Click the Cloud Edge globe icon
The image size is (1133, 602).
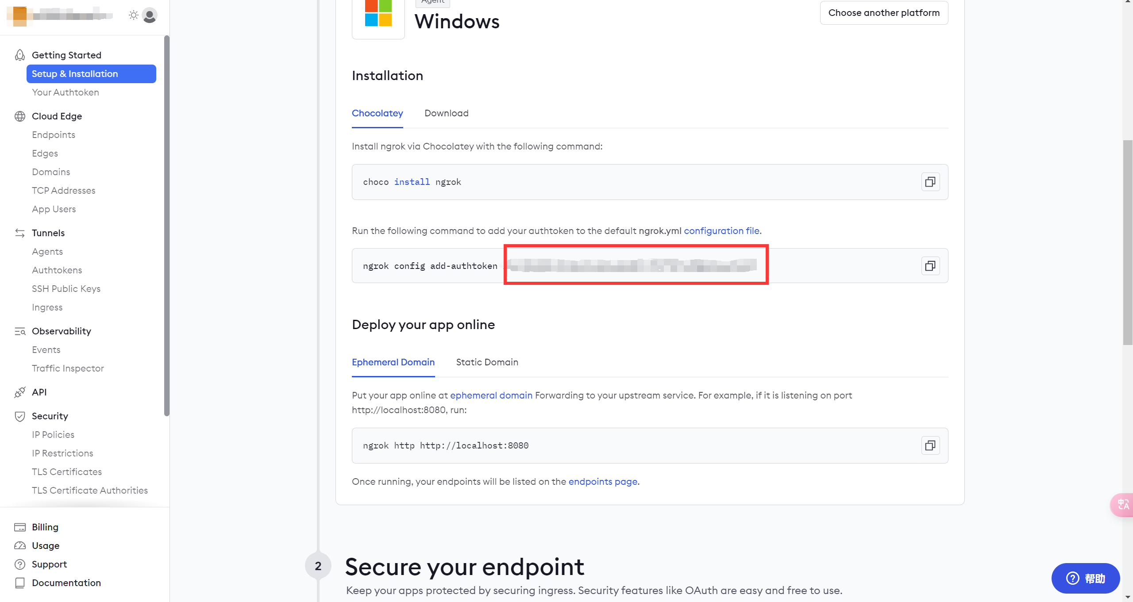pyautogui.click(x=20, y=116)
